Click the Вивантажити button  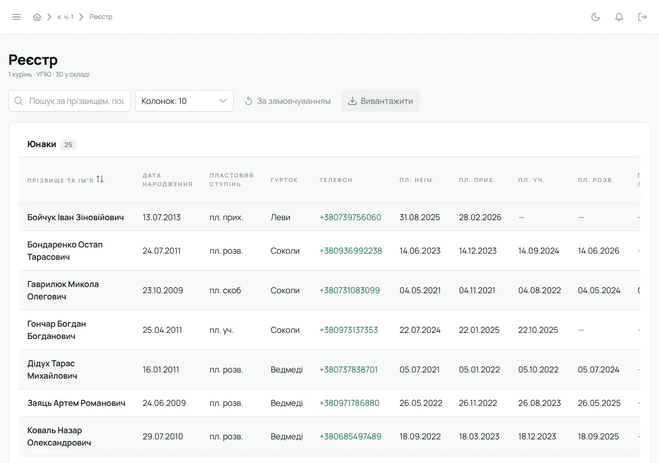380,101
